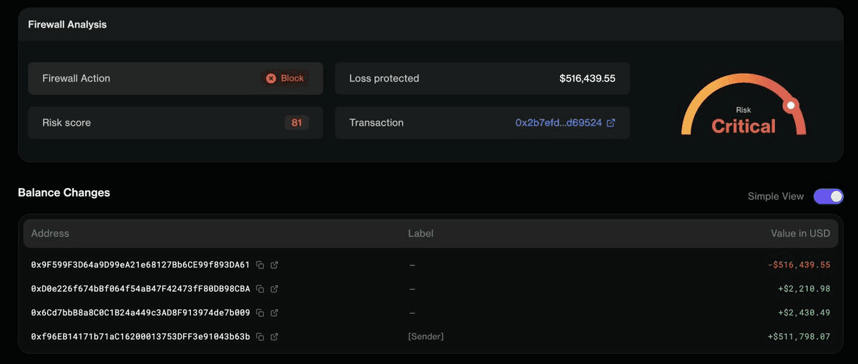Toggle the Simple View switch
This screenshot has height=364, width=858.
click(828, 197)
